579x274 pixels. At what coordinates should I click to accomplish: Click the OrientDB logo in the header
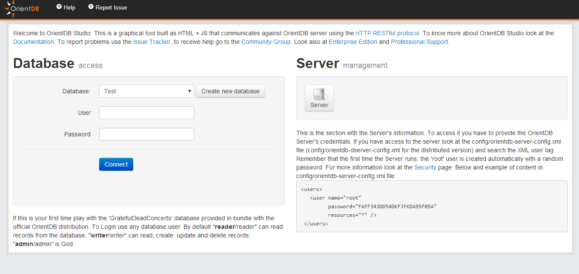(22, 9)
